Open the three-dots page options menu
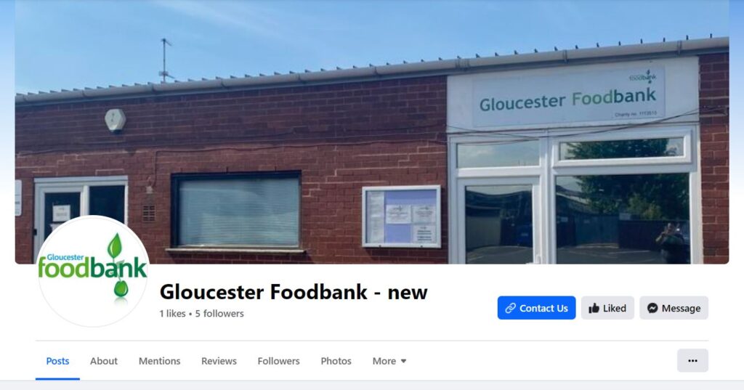This screenshot has width=744, height=390. point(692,360)
